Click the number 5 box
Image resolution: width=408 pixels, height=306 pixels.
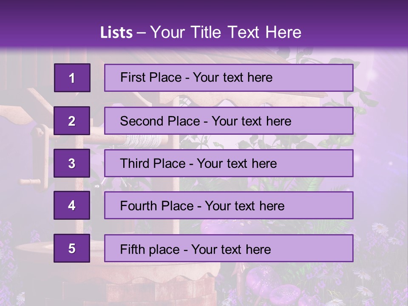coord(72,248)
